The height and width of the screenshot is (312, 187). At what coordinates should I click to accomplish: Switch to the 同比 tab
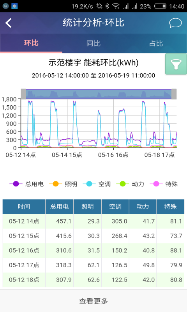(93, 43)
